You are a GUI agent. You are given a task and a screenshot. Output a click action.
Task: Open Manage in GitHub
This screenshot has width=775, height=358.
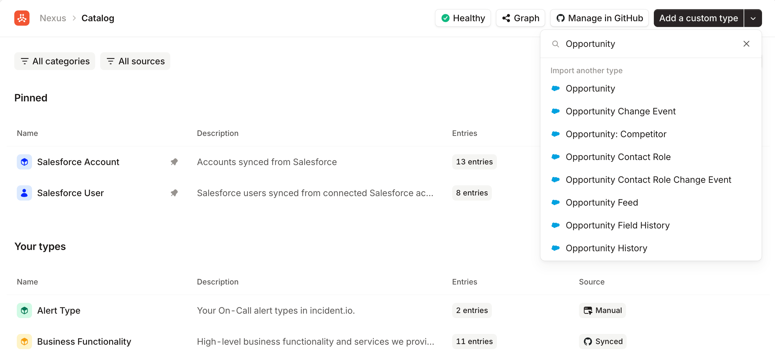click(599, 18)
